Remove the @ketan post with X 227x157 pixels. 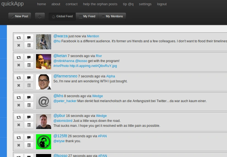[x=19, y=65]
